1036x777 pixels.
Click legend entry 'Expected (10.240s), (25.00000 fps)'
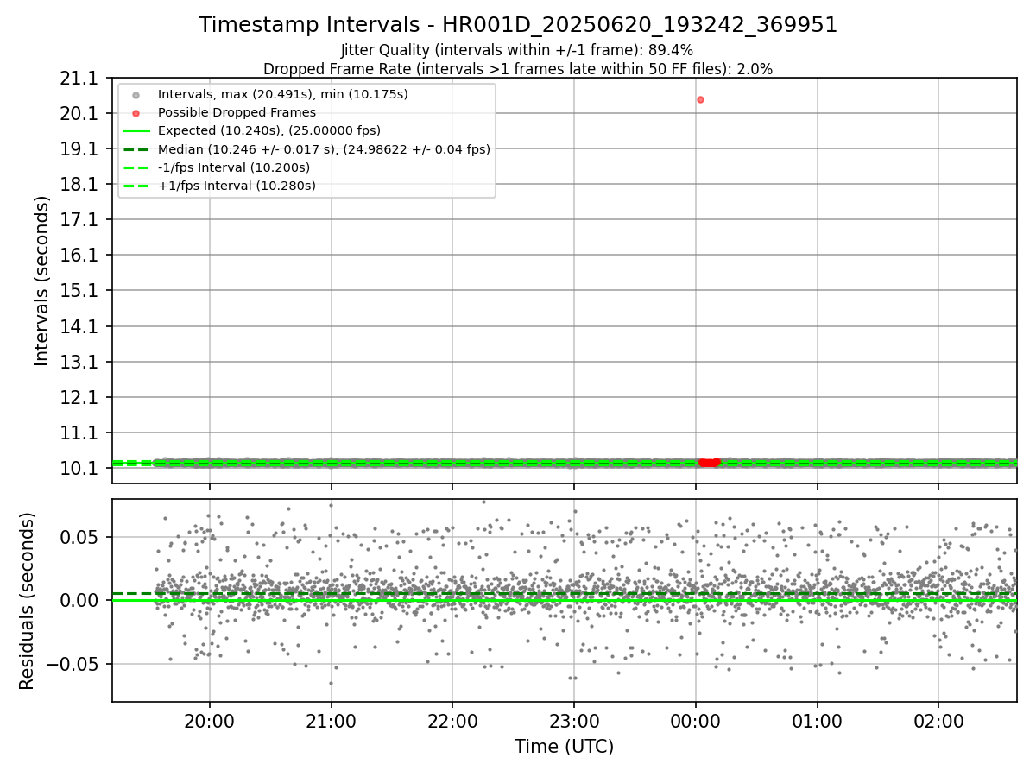point(269,130)
